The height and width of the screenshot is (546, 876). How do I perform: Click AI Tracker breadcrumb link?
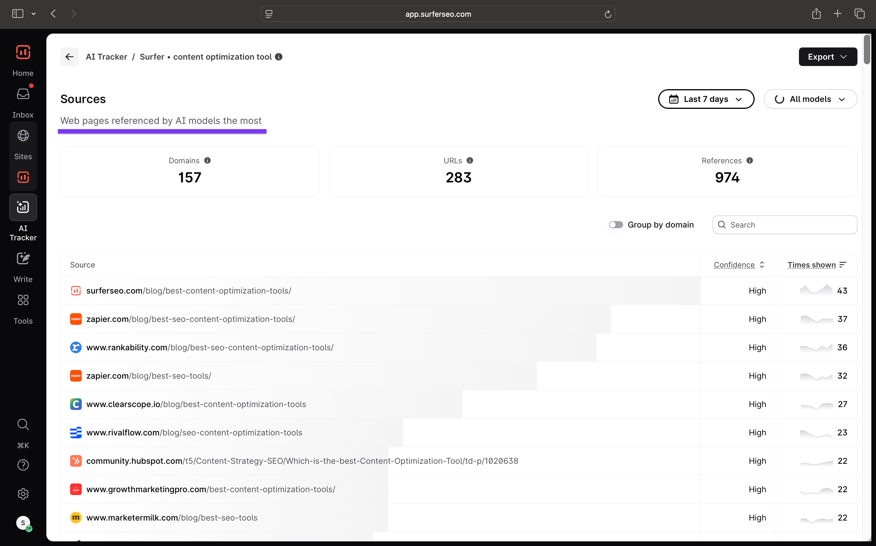107,57
